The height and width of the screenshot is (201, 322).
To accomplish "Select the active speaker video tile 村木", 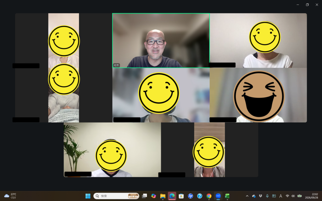I will click(161, 41).
